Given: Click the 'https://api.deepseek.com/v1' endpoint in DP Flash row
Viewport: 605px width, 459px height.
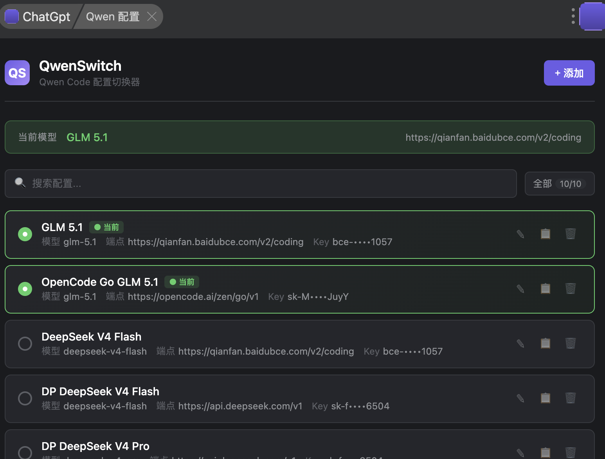Looking at the screenshot, I should pos(240,406).
